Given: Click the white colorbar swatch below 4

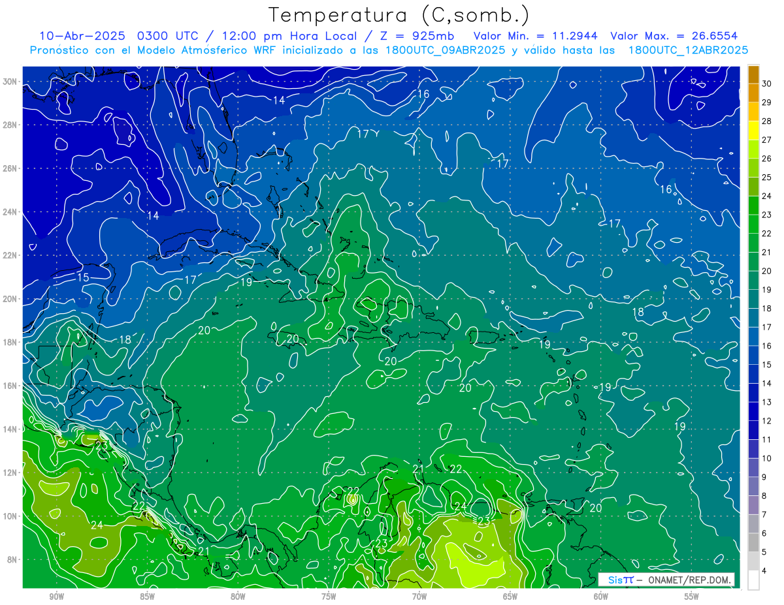Looking at the screenshot, I should point(753,580).
